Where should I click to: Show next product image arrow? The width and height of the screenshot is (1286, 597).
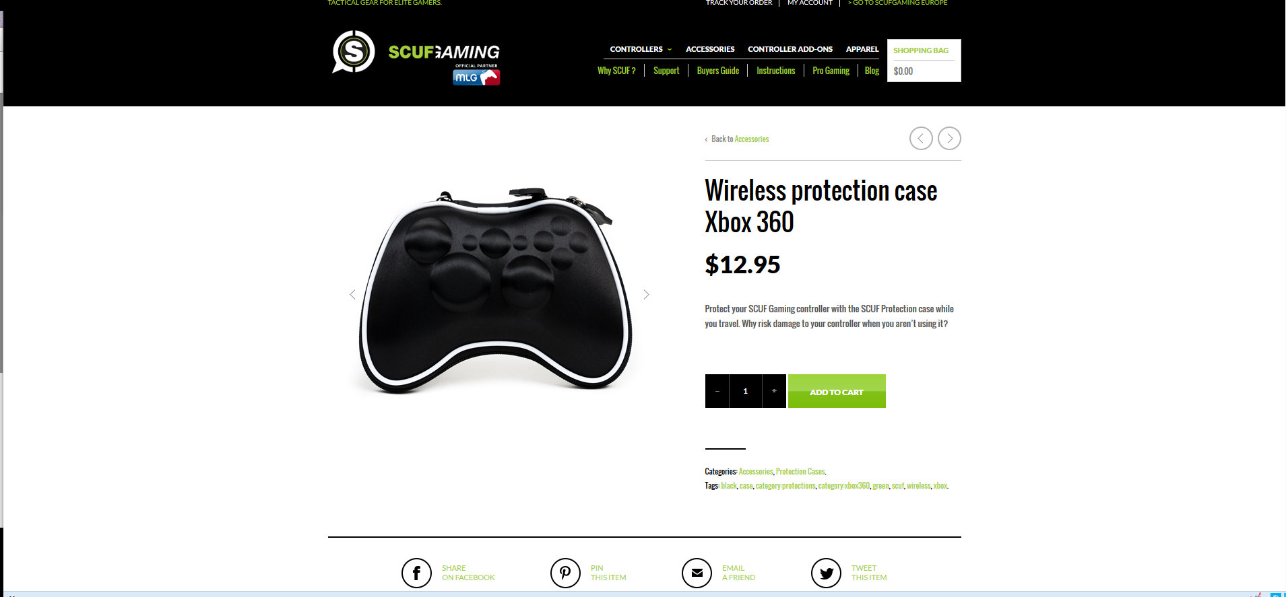(x=646, y=294)
